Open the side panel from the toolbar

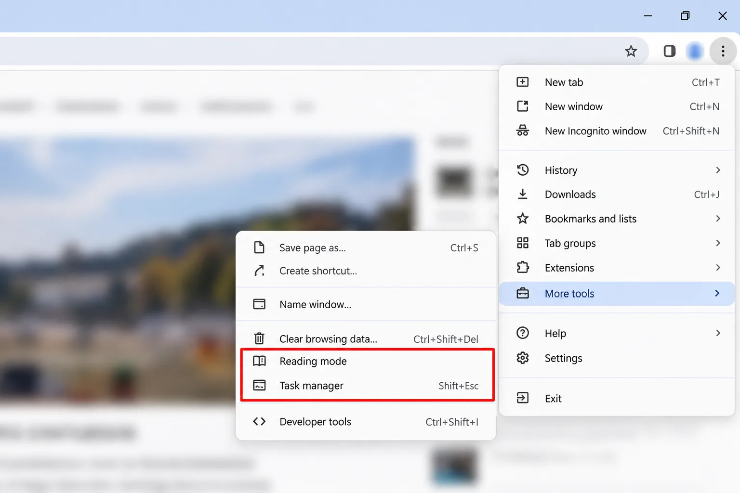coord(669,51)
